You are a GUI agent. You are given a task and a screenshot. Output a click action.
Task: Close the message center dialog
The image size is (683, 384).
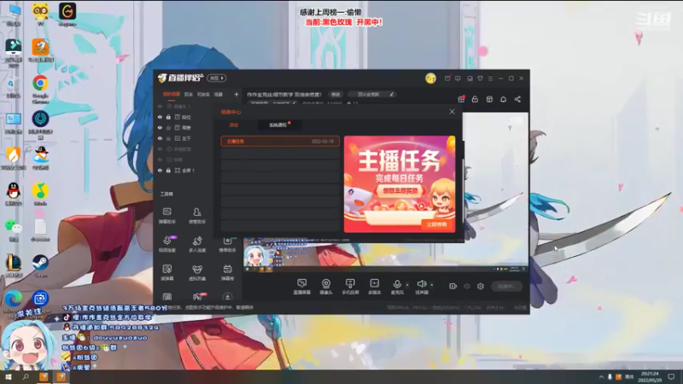(452, 112)
